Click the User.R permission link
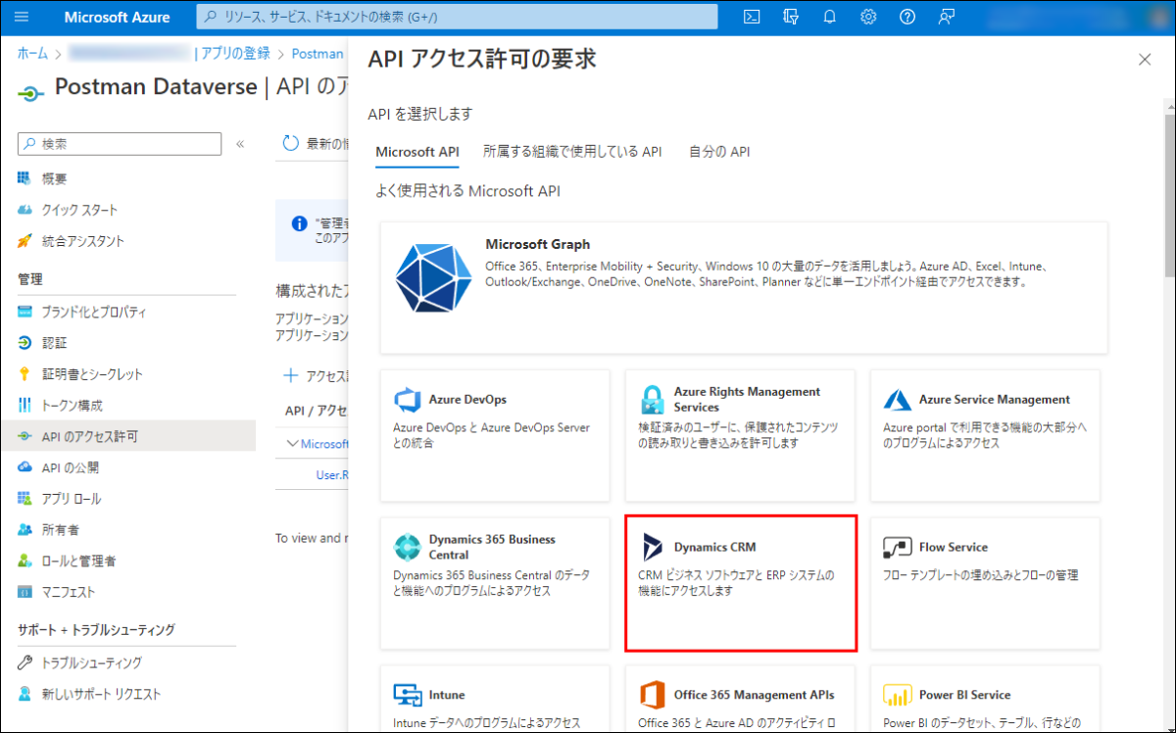 tap(331, 474)
